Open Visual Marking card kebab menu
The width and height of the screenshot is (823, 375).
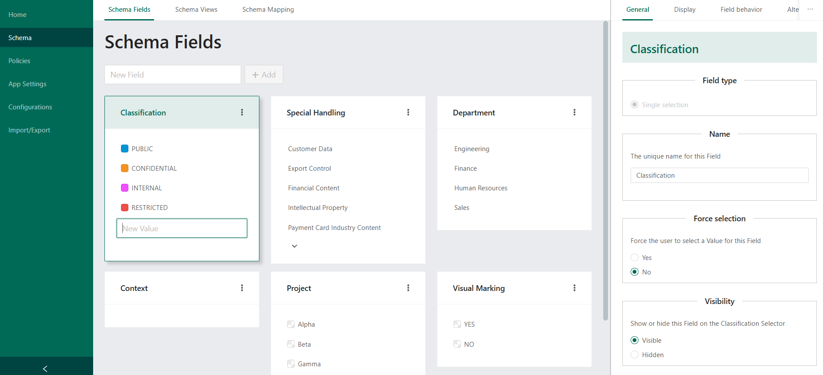tap(574, 288)
